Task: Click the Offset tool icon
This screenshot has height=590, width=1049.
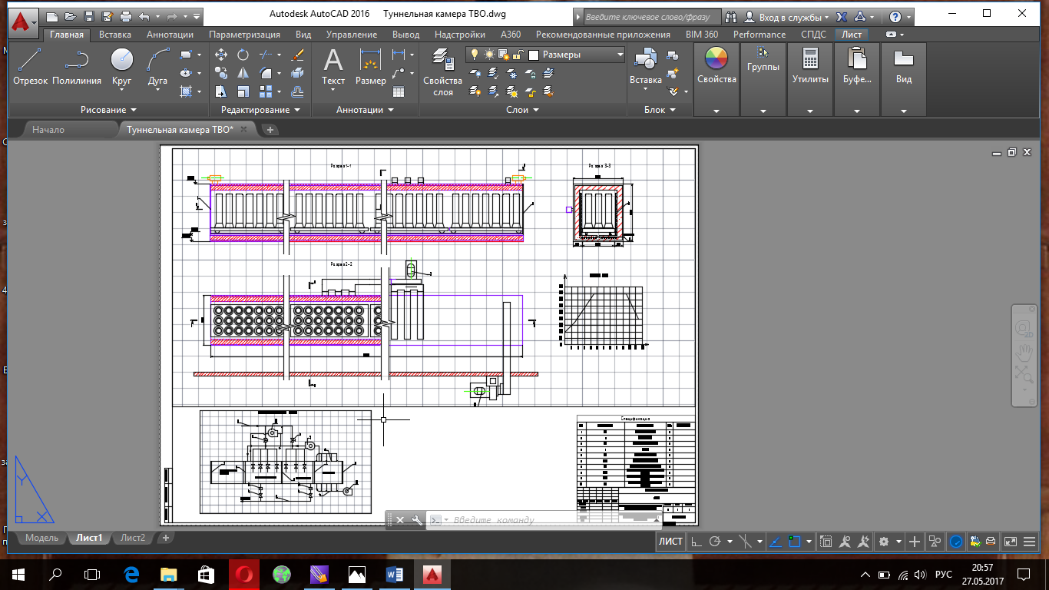Action: (x=299, y=91)
